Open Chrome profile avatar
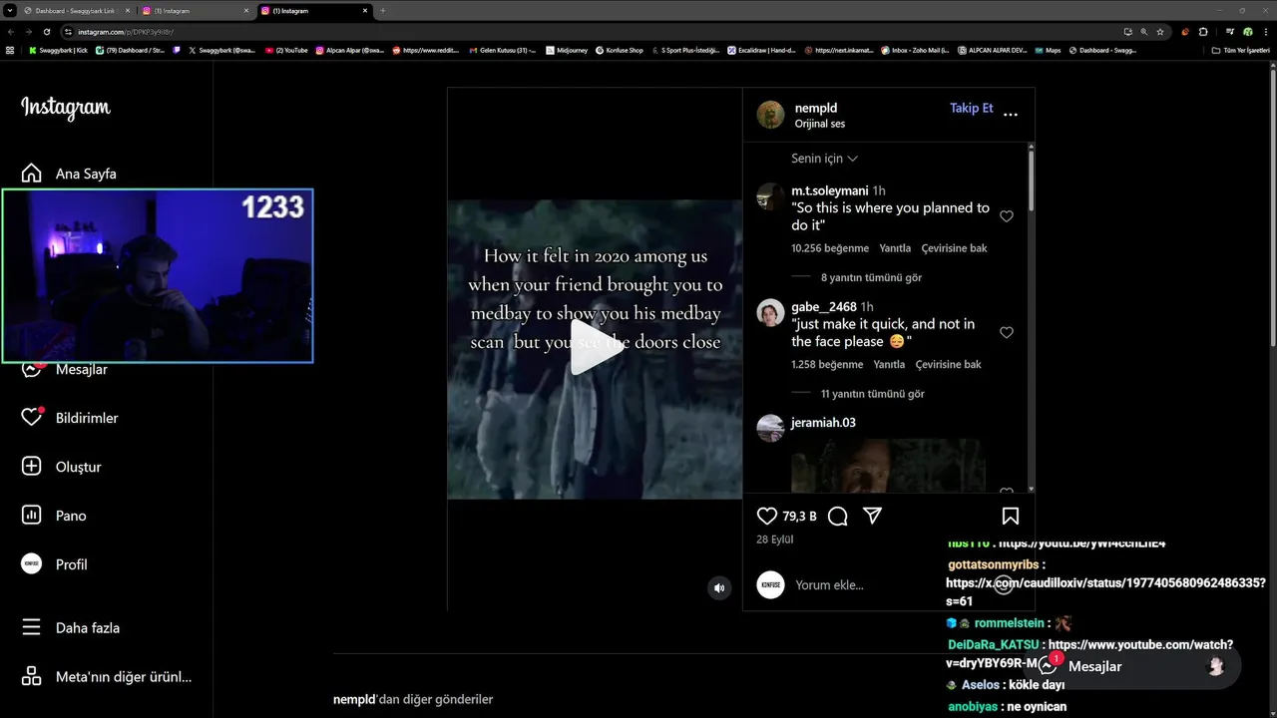 (1248, 32)
